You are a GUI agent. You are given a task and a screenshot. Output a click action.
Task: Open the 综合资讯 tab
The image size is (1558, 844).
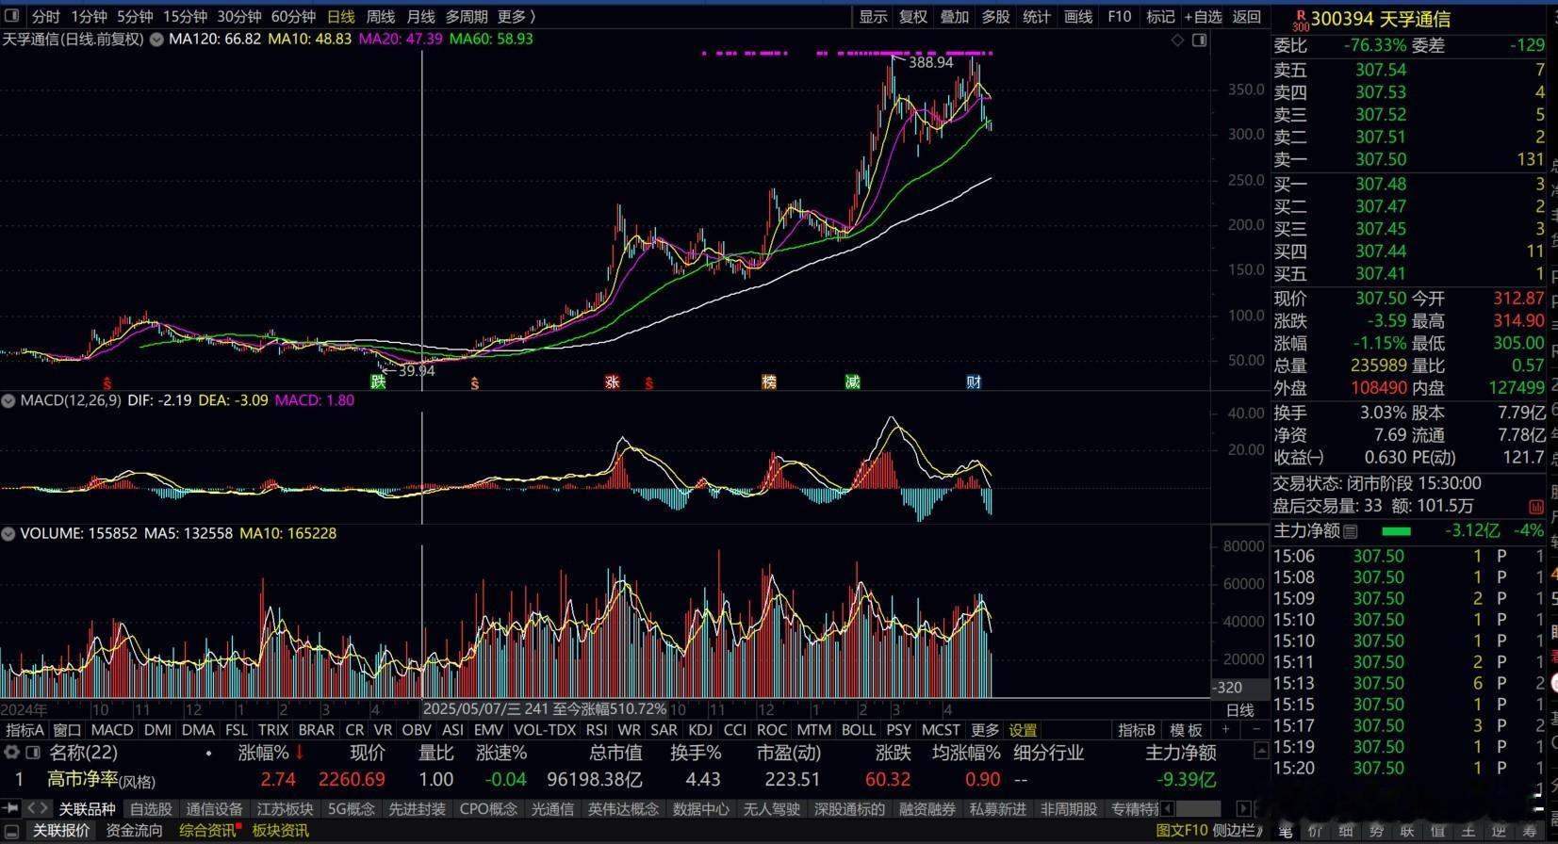click(206, 831)
